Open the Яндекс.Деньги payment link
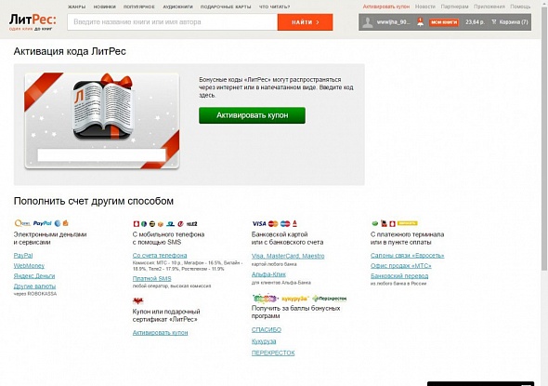The height and width of the screenshot is (386, 548). point(34,276)
